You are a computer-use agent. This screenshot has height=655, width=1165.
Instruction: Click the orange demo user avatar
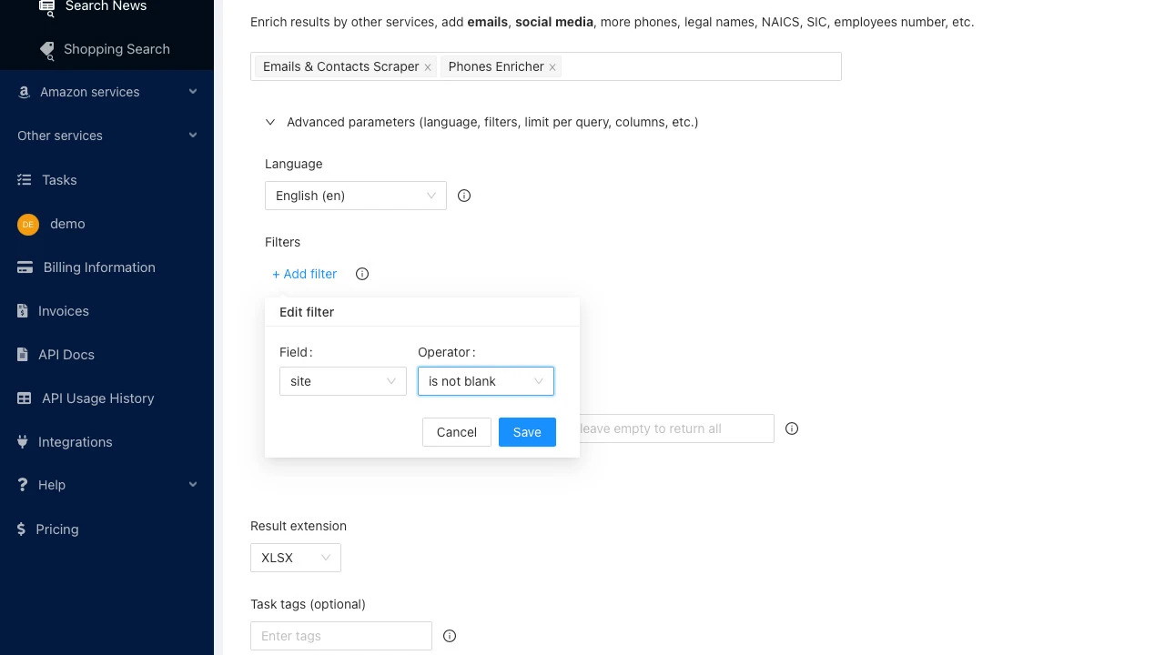(x=28, y=224)
